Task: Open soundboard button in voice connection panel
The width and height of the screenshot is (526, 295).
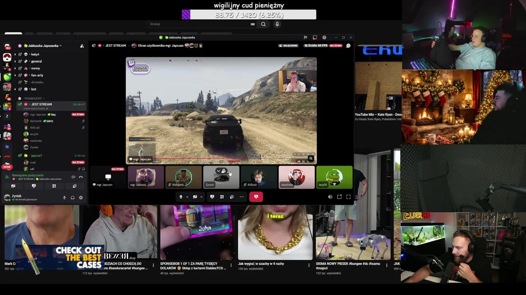Action: (x=74, y=186)
